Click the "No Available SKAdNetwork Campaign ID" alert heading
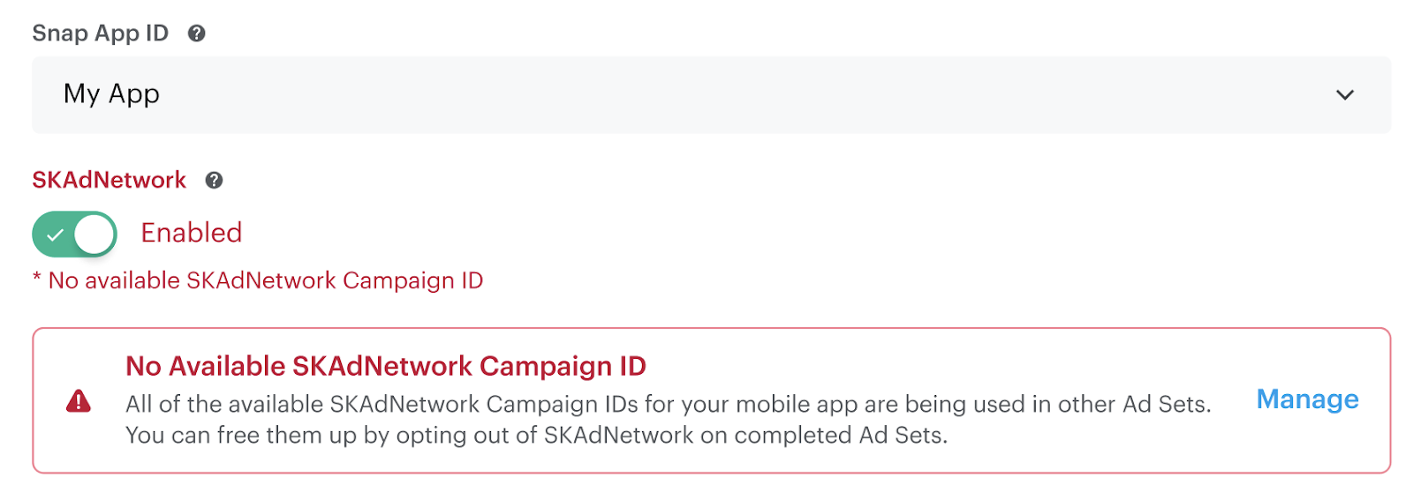The height and width of the screenshot is (492, 1413). tap(386, 366)
